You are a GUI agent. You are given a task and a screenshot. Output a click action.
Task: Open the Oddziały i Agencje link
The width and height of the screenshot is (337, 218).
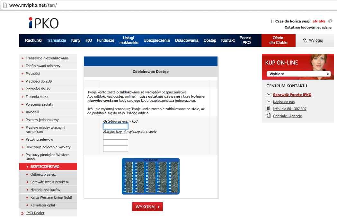287,116
